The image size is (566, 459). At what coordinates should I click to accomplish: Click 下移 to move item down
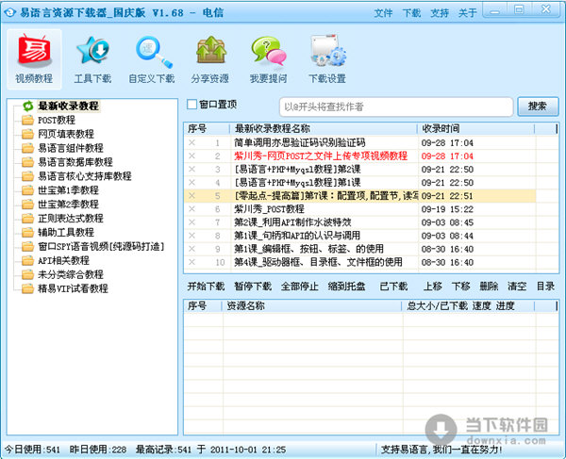(461, 287)
